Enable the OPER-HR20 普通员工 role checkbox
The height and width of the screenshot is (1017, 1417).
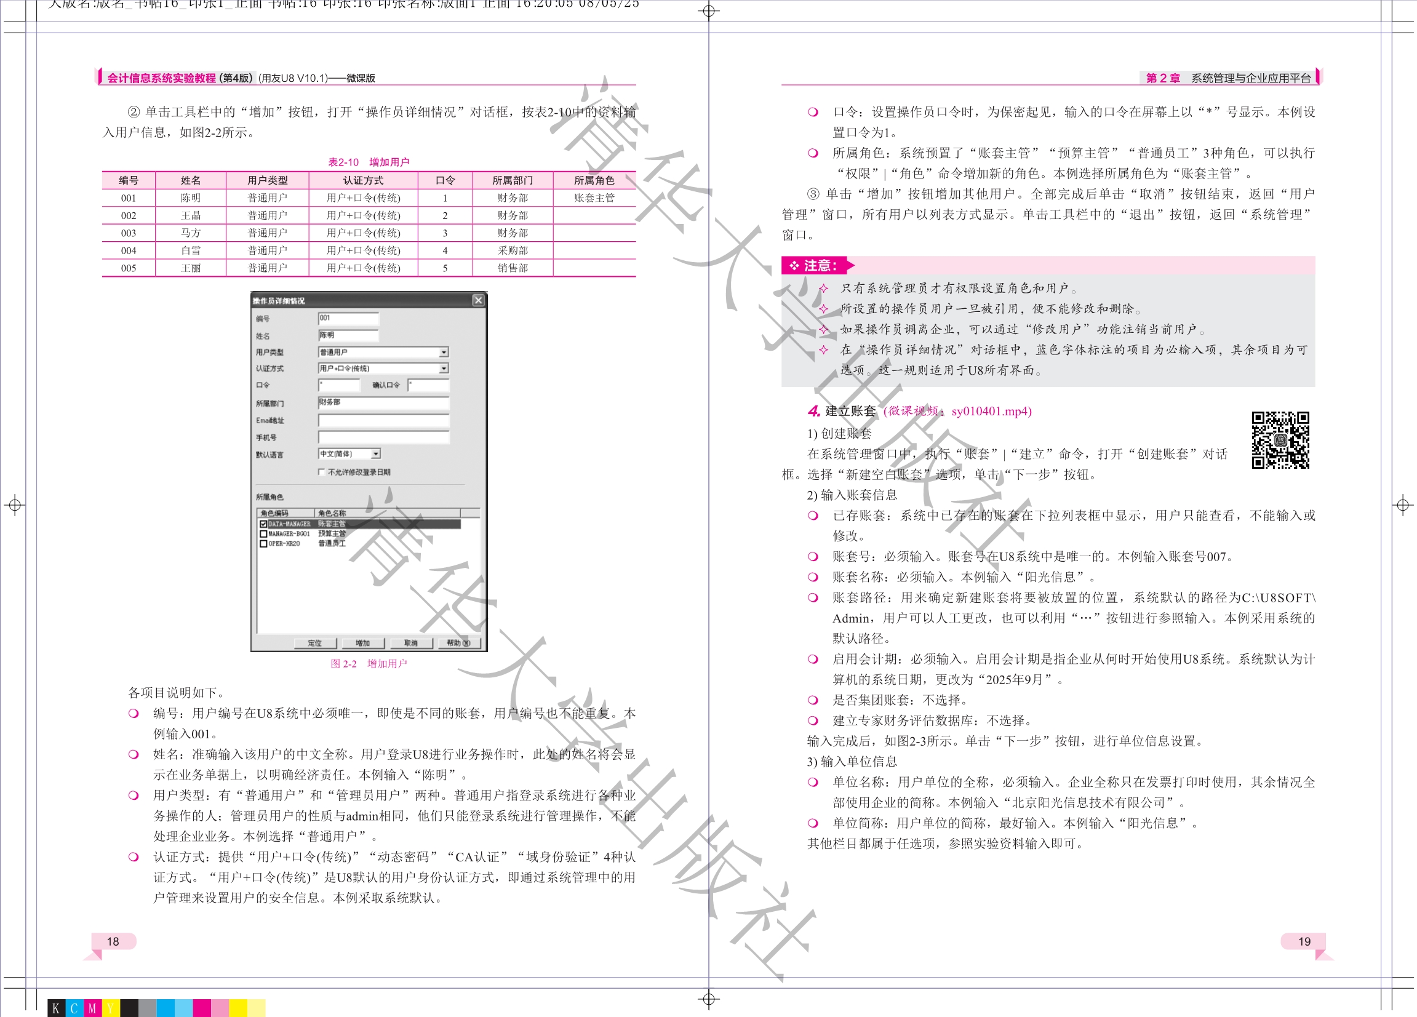[264, 543]
